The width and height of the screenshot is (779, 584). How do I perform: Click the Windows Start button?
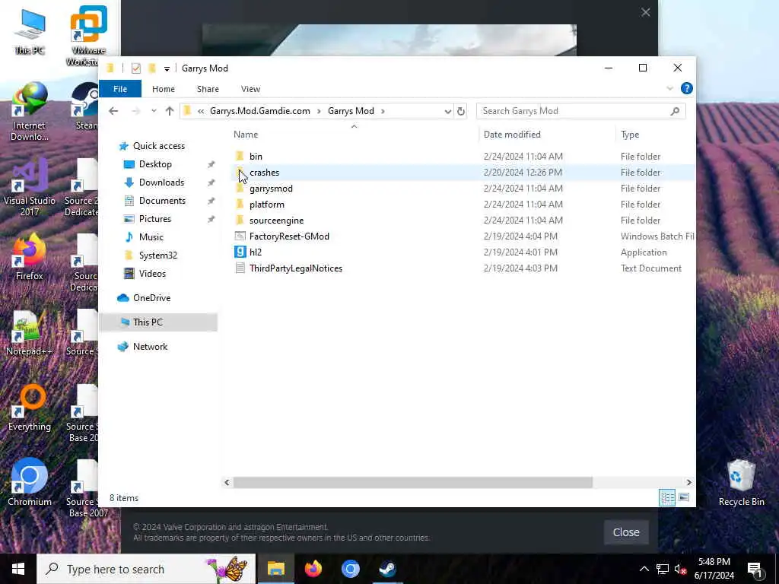tap(18, 569)
